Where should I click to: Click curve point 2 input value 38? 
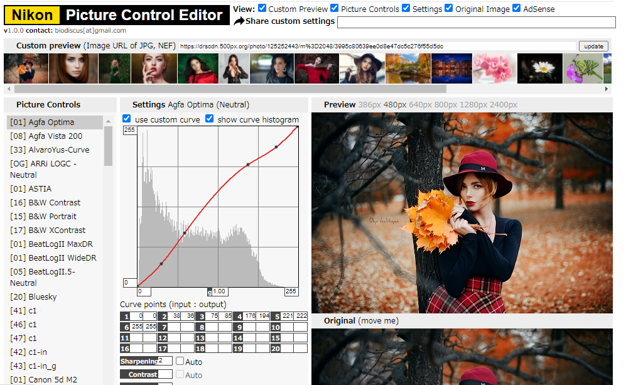pos(174,316)
